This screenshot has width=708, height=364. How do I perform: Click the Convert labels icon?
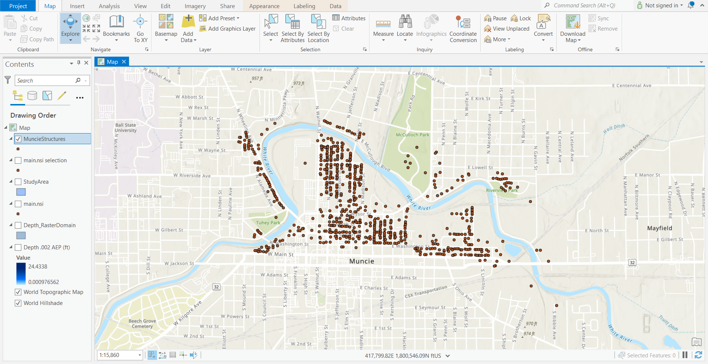tap(543, 21)
